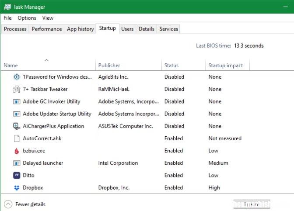Select the AiChargerPlus Application name
The height and width of the screenshot is (211, 294).
(53, 126)
